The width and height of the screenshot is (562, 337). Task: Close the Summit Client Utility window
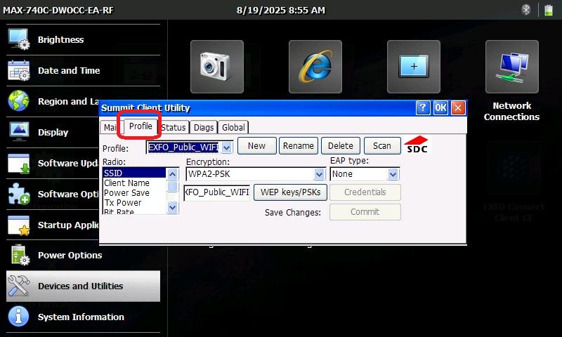458,107
